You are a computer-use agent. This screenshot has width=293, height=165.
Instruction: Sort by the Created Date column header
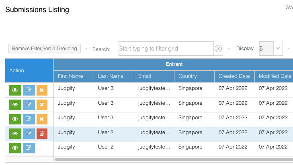pyautogui.click(x=234, y=76)
